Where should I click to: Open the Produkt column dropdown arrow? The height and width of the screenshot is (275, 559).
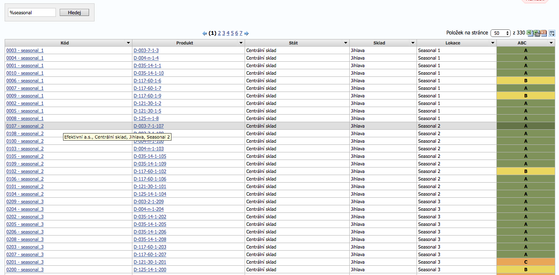pos(241,43)
